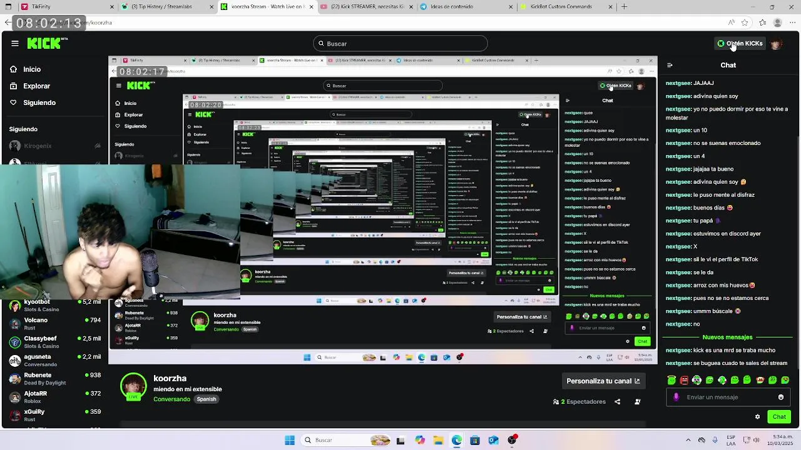Open the Kick hamburger menu
Image resolution: width=801 pixels, height=450 pixels.
point(14,43)
